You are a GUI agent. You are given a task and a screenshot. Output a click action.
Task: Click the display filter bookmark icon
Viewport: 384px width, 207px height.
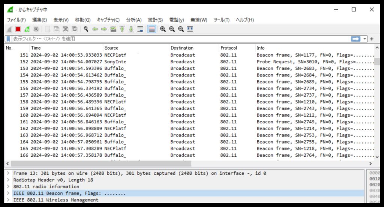pos(8,39)
